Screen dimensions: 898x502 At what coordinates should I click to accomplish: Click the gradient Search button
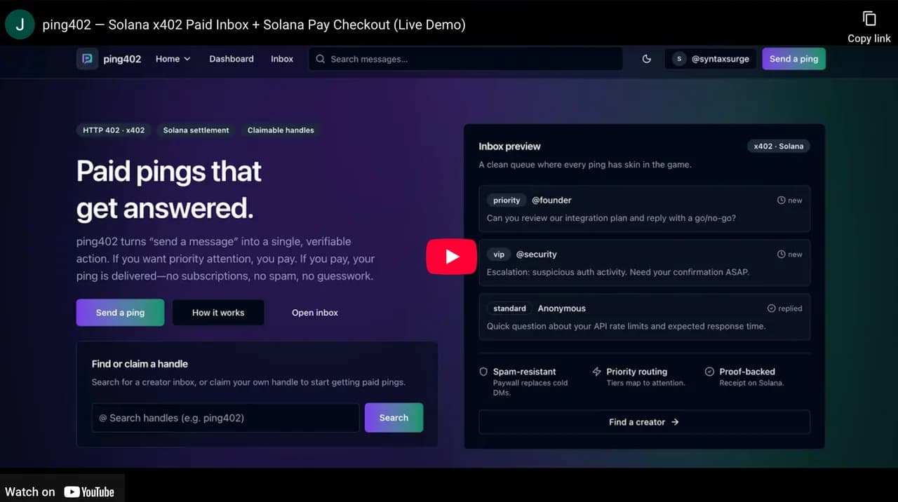[394, 417]
